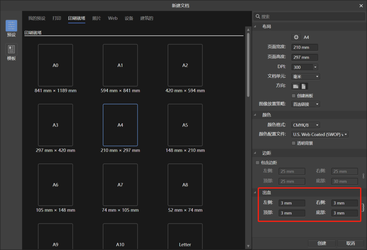
Task: Toggle the bleed link chain icon
Action: (363, 208)
